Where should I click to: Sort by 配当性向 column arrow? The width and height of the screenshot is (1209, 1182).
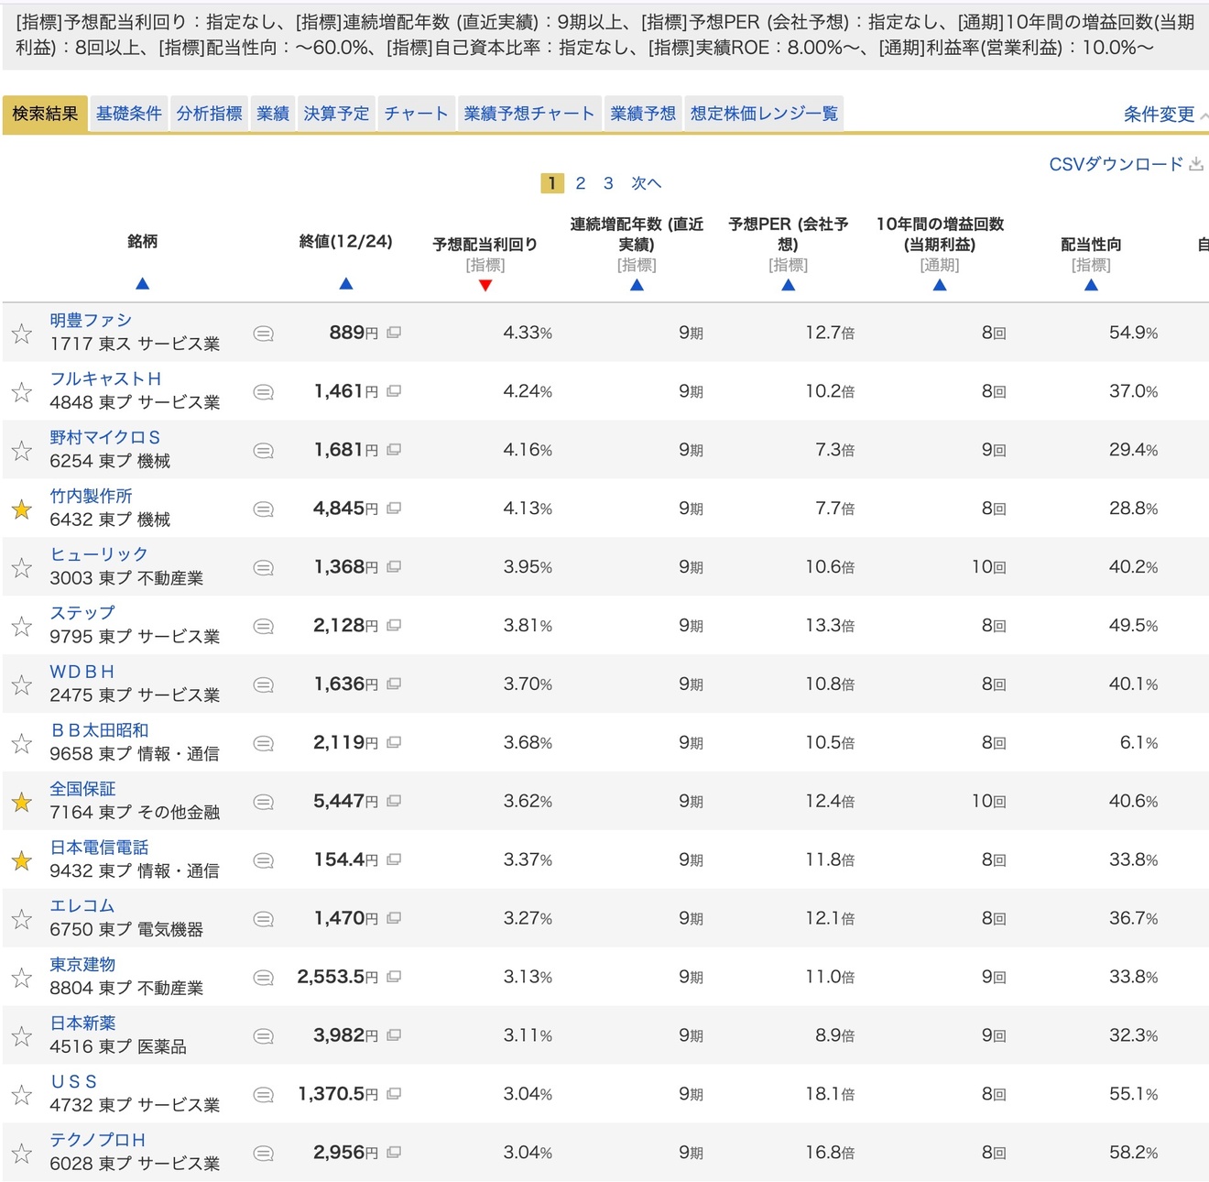click(1091, 285)
